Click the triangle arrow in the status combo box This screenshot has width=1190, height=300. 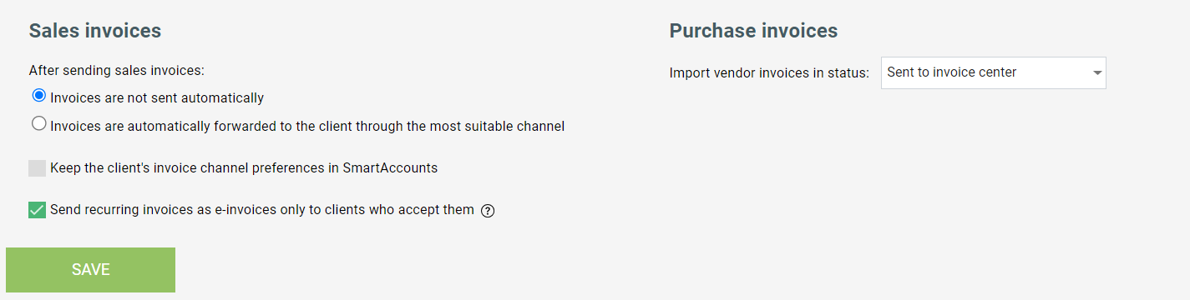1096,73
